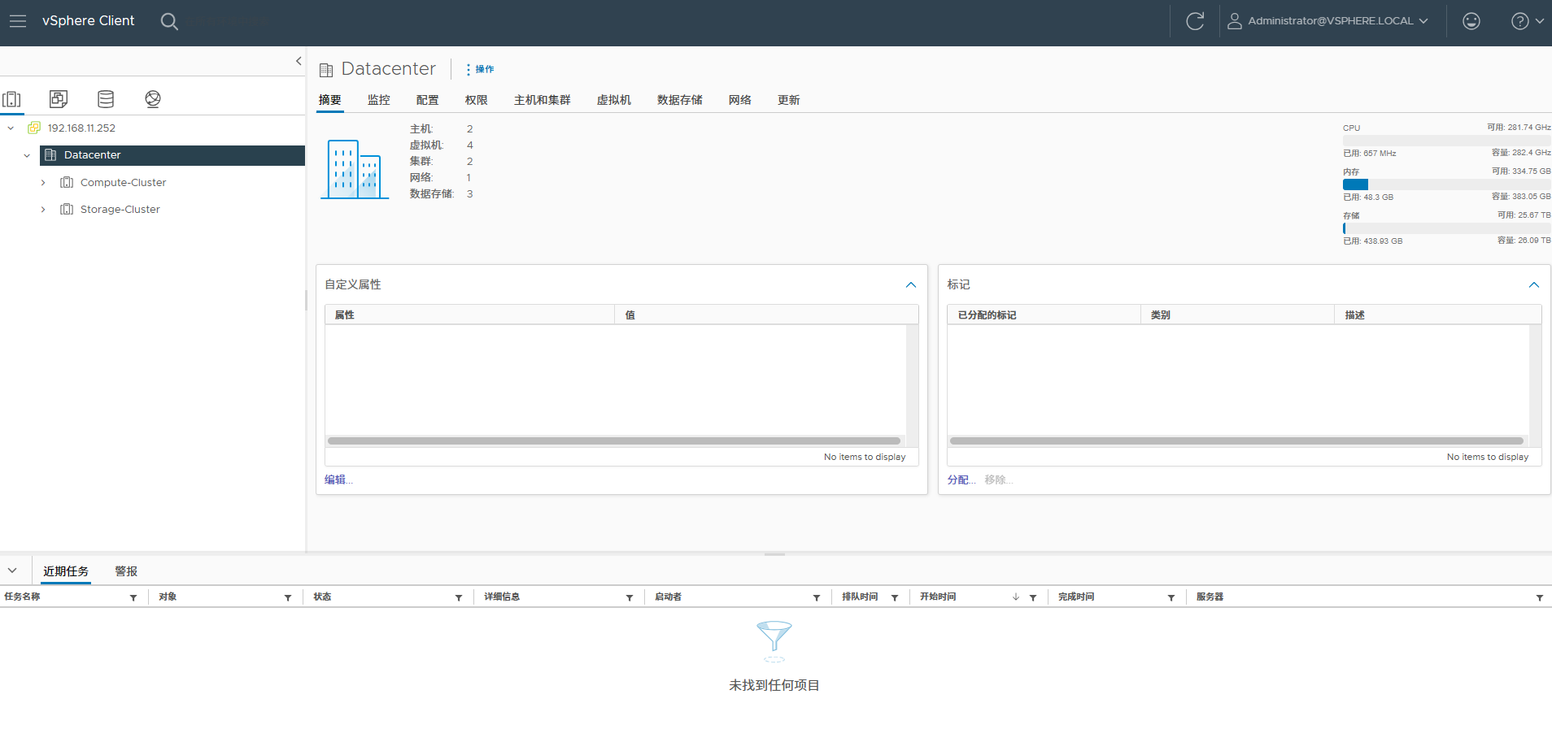Collapse the 标记 panel
The width and height of the screenshot is (1552, 729).
click(1534, 285)
